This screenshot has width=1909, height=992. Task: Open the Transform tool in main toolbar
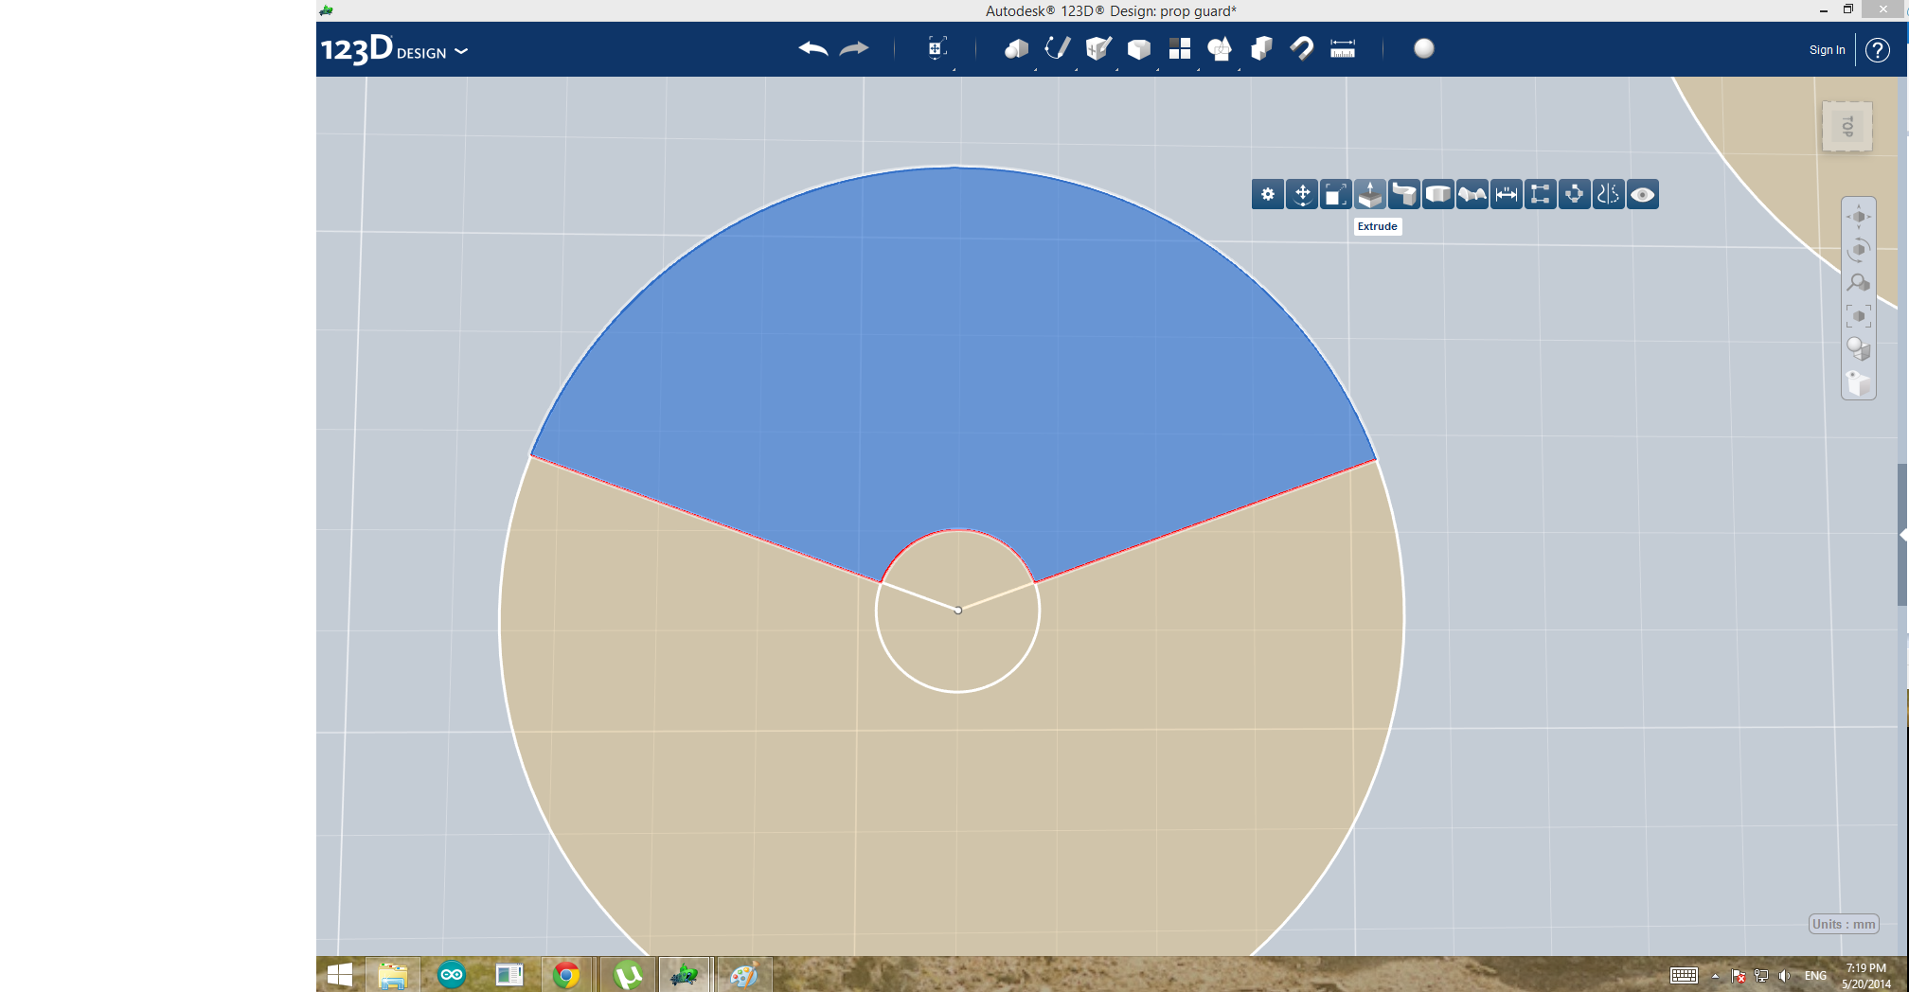[x=937, y=48]
